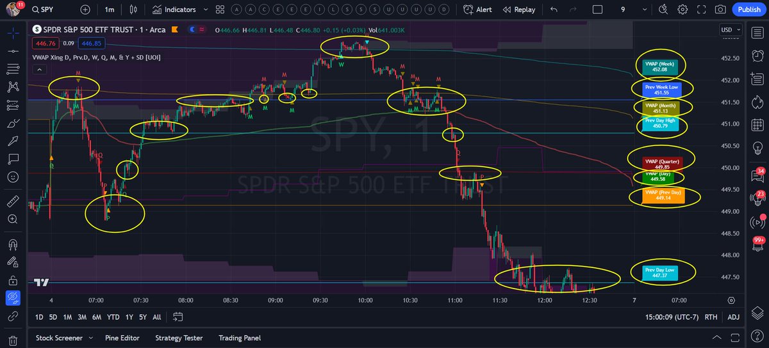
Task: Open chart settings gear in top toolbar
Action: (x=682, y=10)
